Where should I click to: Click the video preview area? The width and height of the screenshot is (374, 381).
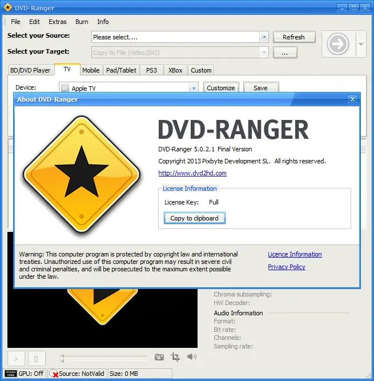tap(102, 318)
